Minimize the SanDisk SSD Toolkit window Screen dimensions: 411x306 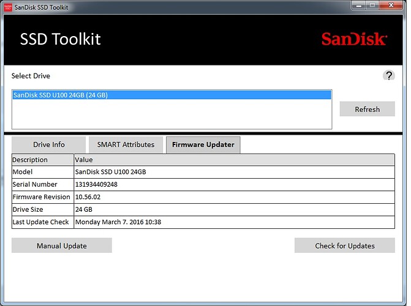[359, 6]
